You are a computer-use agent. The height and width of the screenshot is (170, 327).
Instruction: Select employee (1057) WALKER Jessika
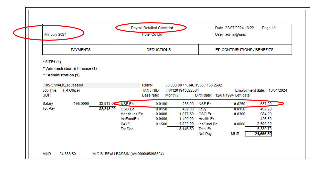[x=63, y=85]
